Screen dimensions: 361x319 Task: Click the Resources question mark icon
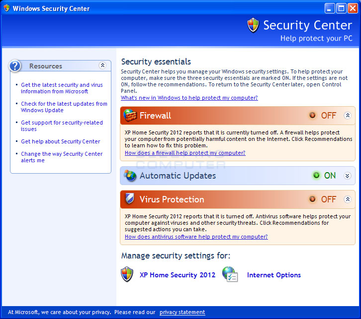point(15,66)
